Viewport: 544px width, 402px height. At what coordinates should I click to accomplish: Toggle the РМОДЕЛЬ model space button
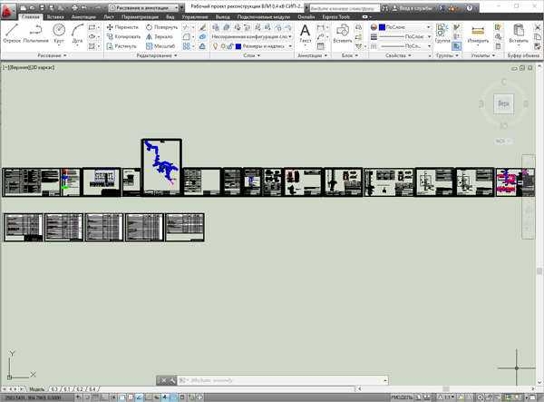pos(402,397)
